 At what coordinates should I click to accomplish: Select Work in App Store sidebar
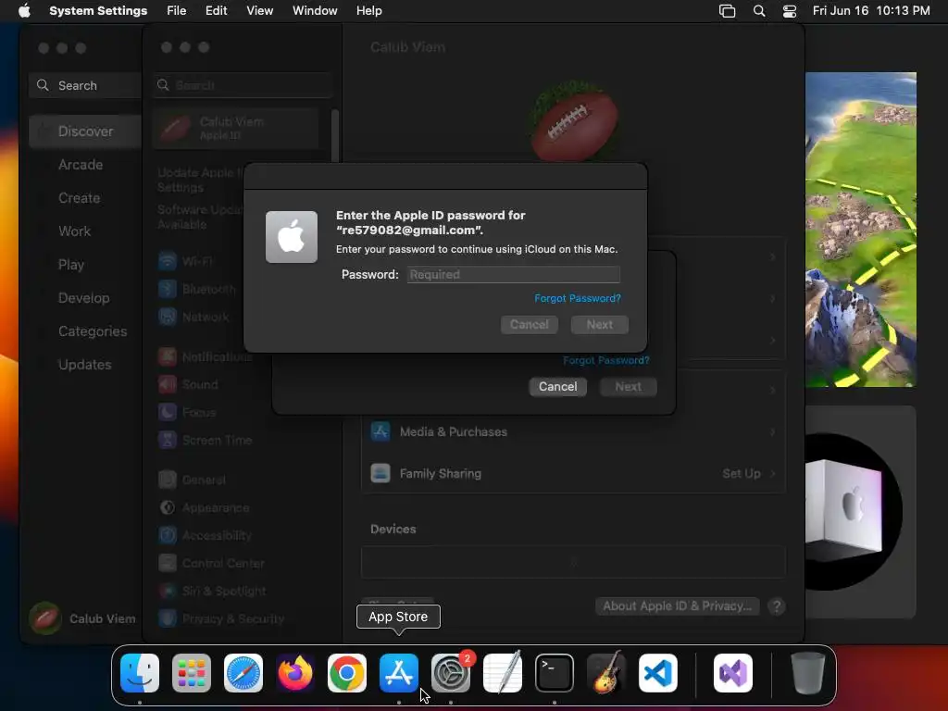click(74, 231)
